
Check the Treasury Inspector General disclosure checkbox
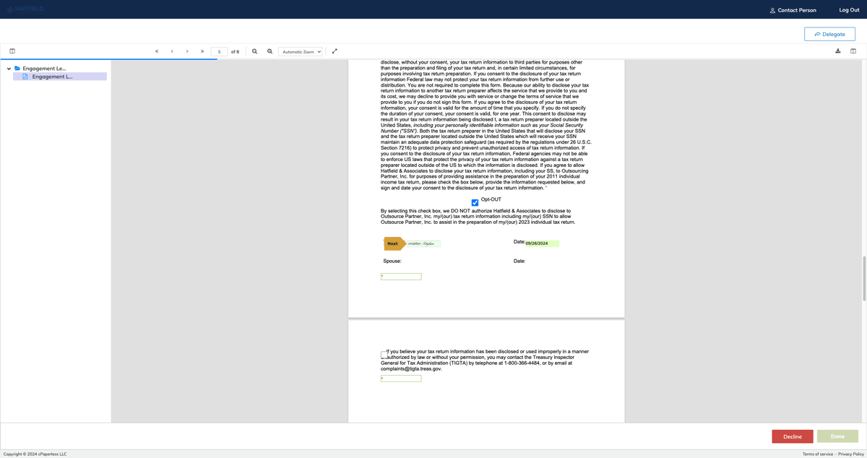pos(383,353)
